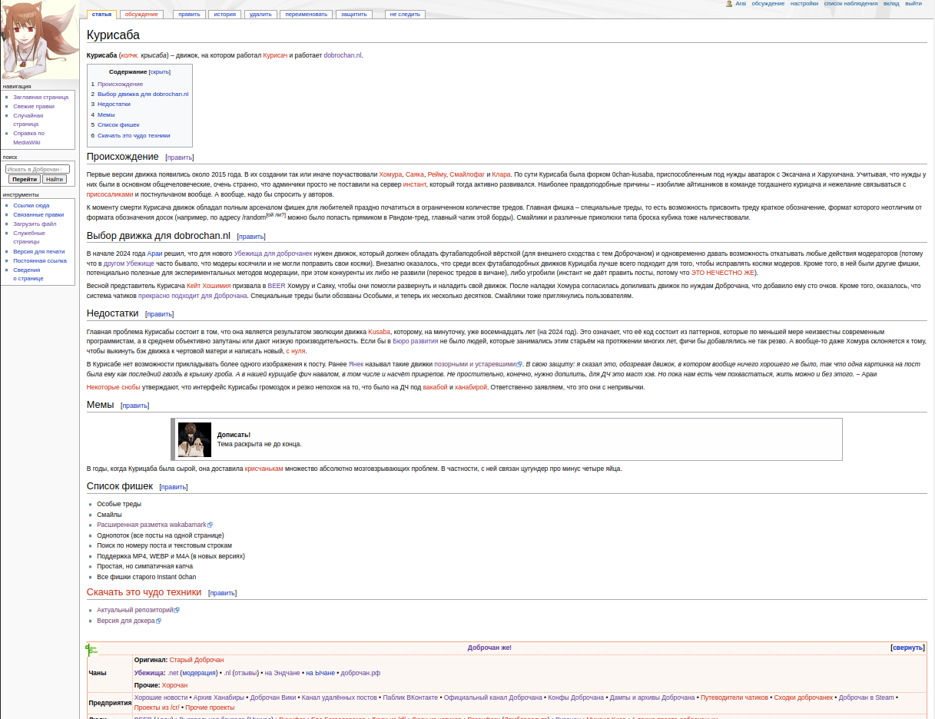Open the Arai user page link

point(741,4)
